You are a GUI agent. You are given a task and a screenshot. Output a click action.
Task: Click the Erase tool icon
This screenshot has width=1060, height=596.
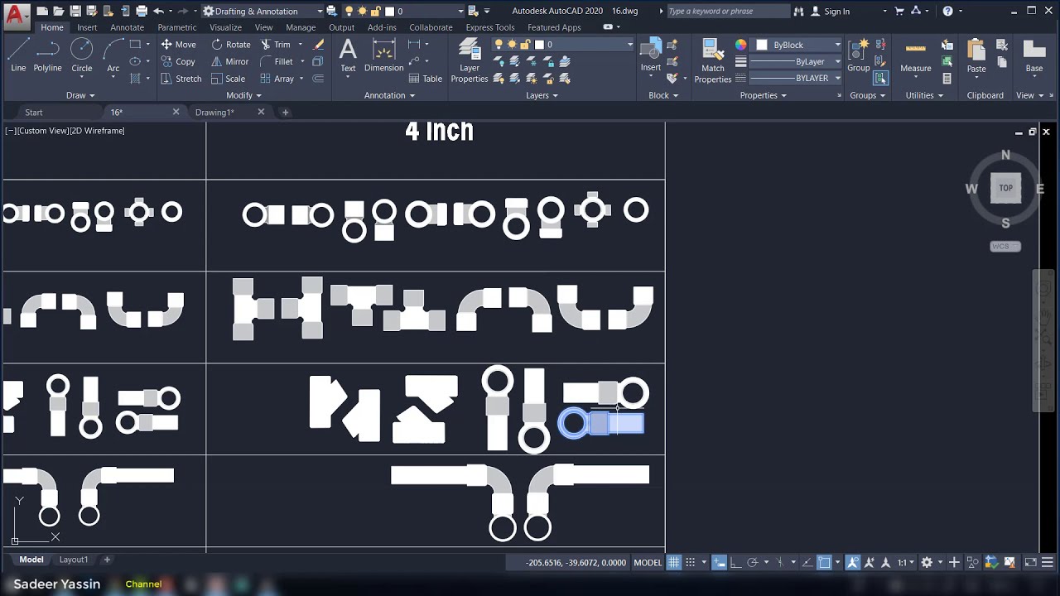click(318, 45)
